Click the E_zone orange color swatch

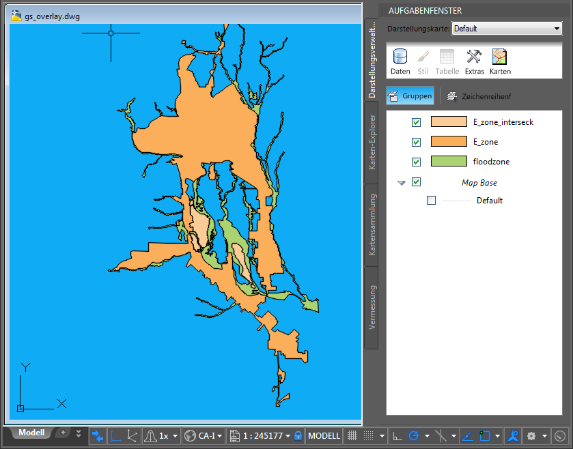448,142
